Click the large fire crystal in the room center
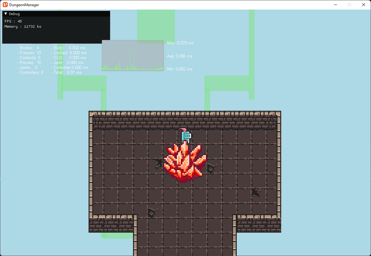 (x=184, y=162)
